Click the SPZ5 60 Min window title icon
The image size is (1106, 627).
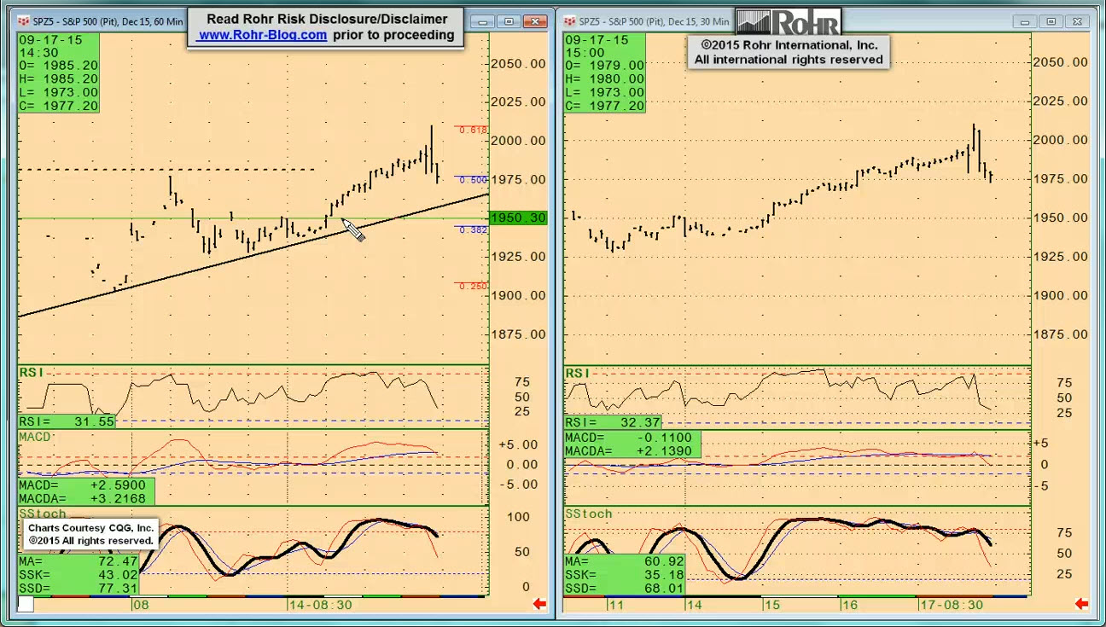[x=23, y=20]
